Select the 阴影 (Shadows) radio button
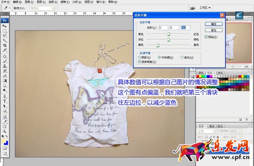254x166 pixels. 139,57
